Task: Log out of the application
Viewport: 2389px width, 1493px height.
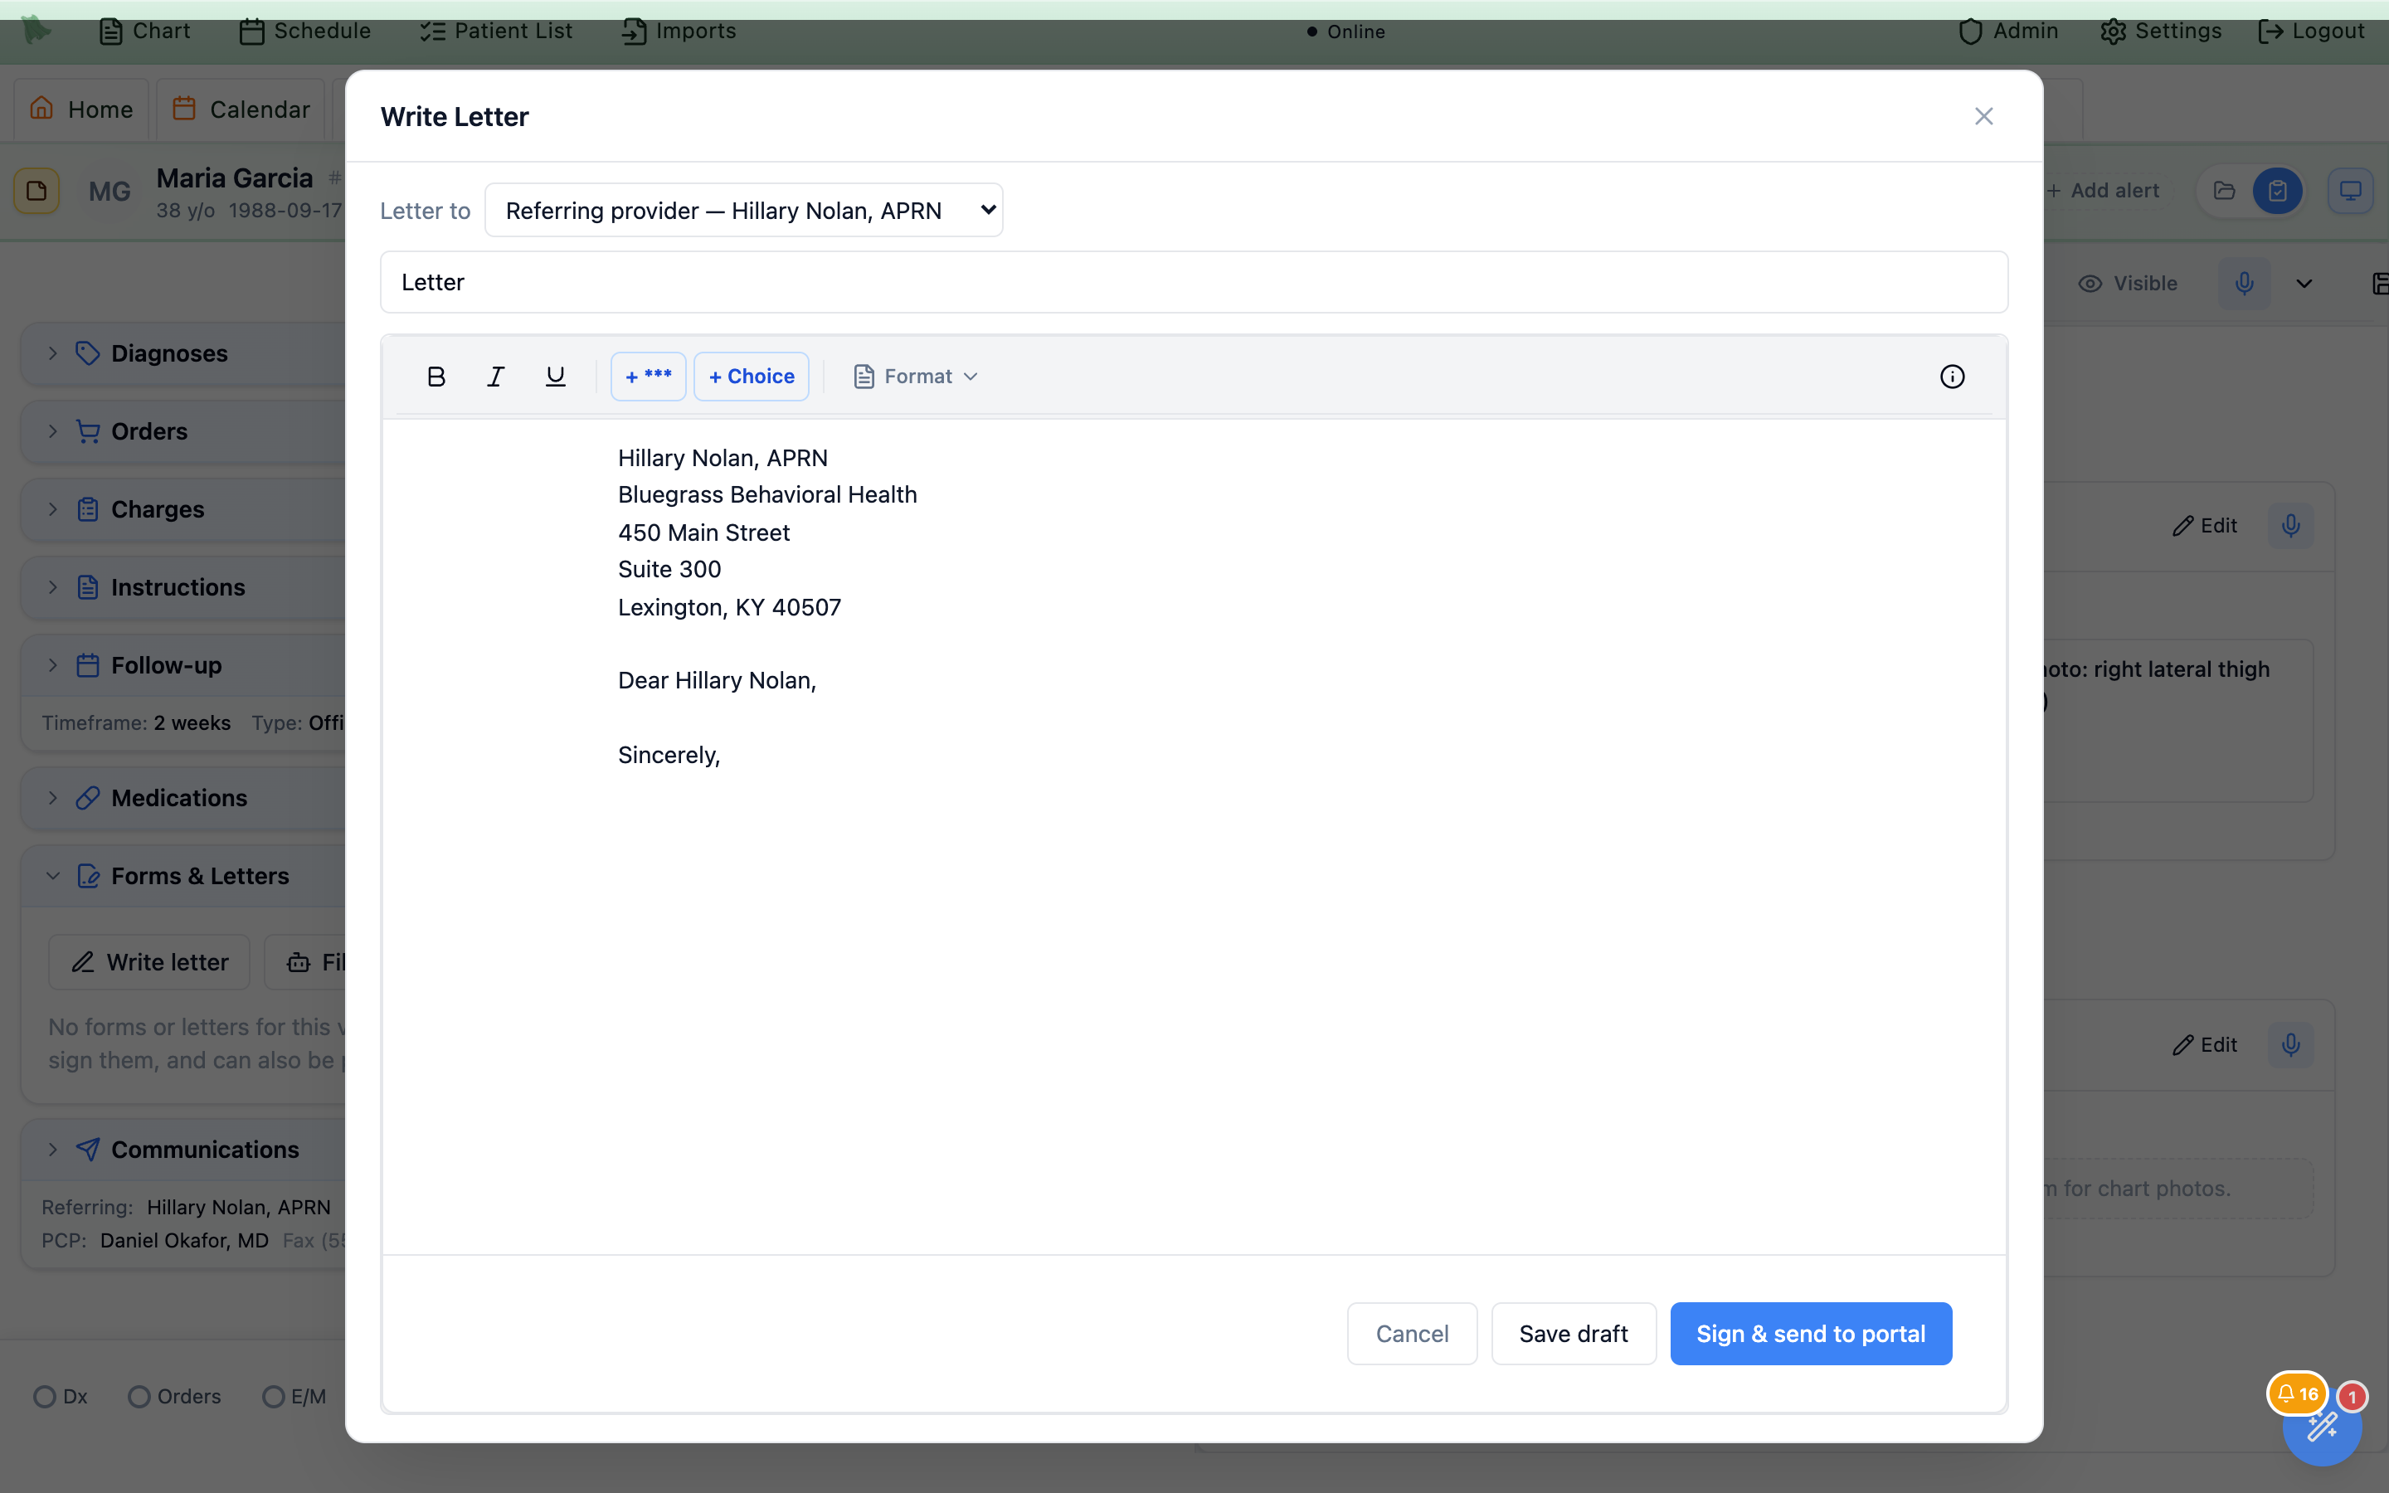Action: (x=2311, y=31)
